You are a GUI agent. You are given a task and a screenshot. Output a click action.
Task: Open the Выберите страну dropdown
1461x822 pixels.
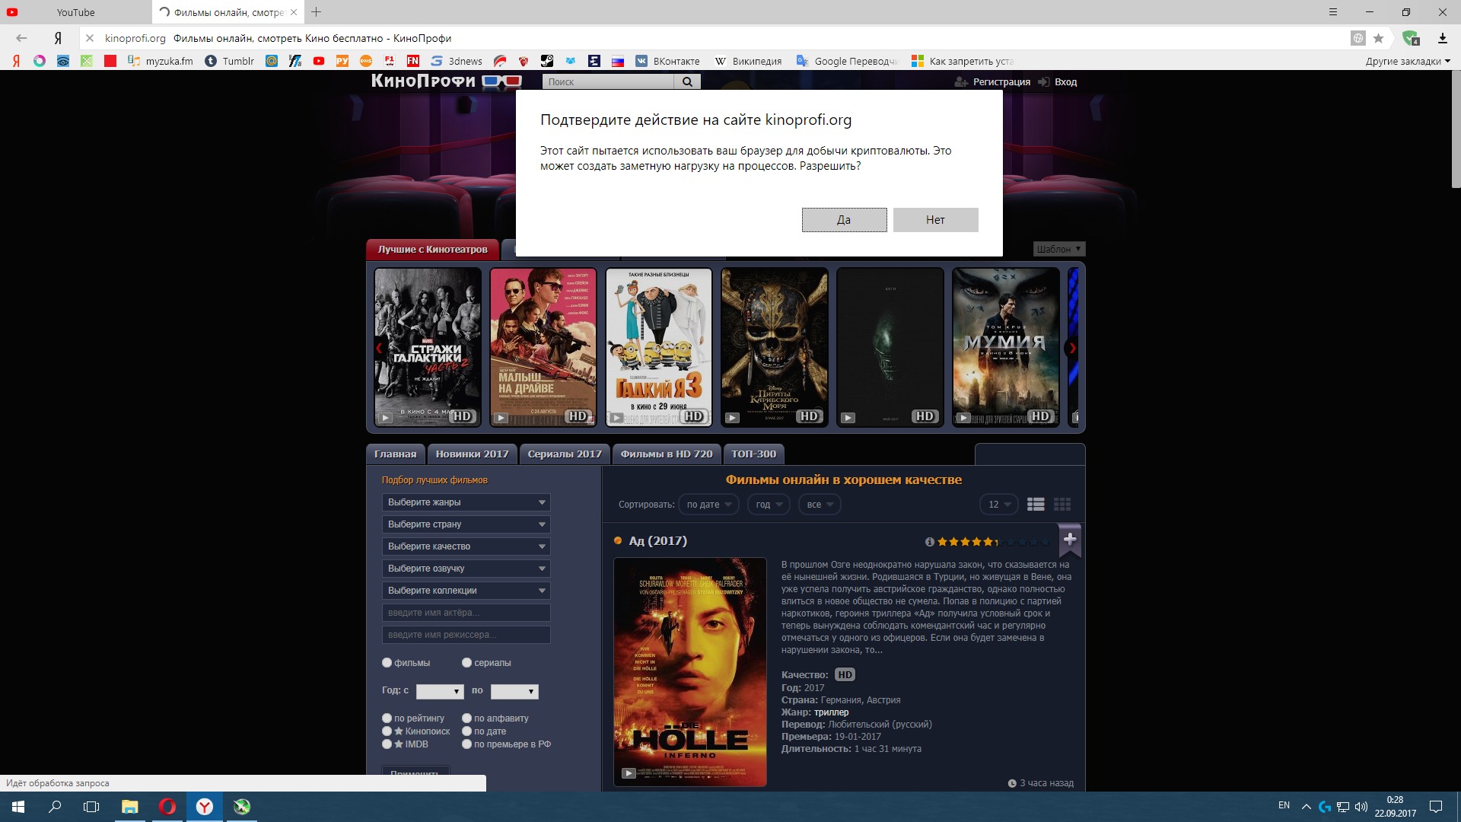point(466,524)
